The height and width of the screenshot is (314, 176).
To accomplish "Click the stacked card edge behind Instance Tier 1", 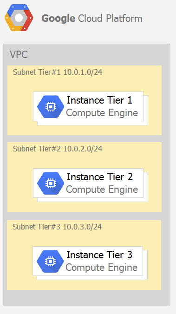I will tap(146, 110).
